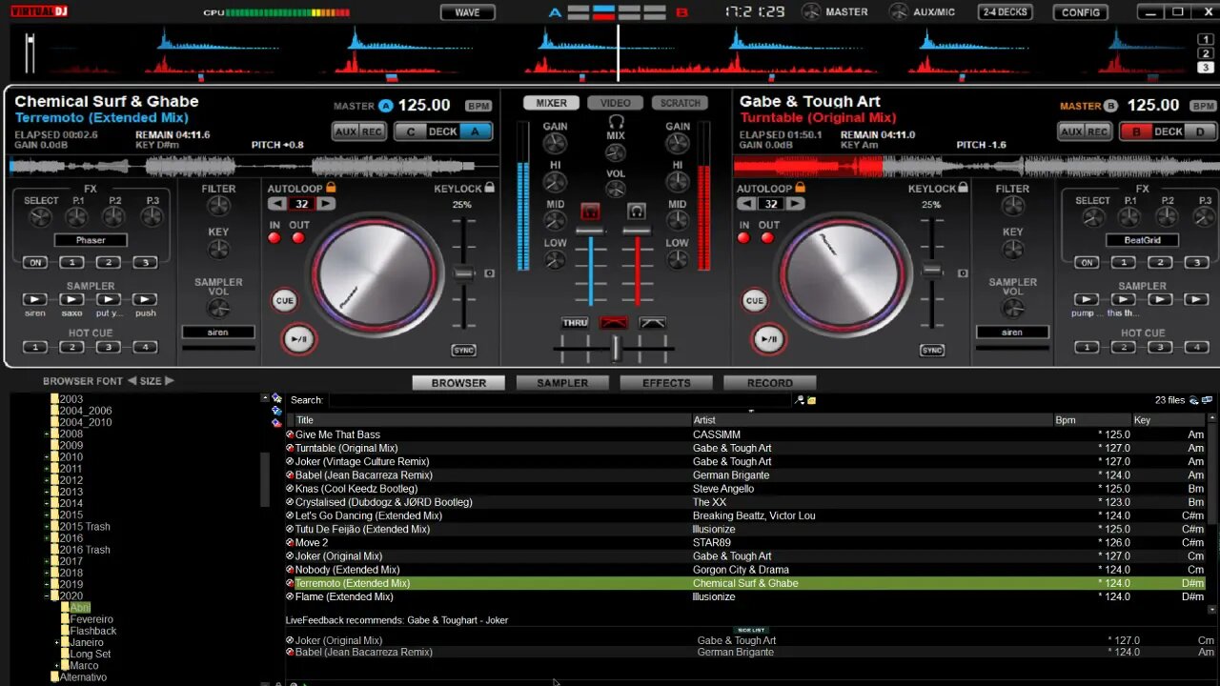
Task: Expand the 2015 Trash folder
Action: (x=47, y=527)
